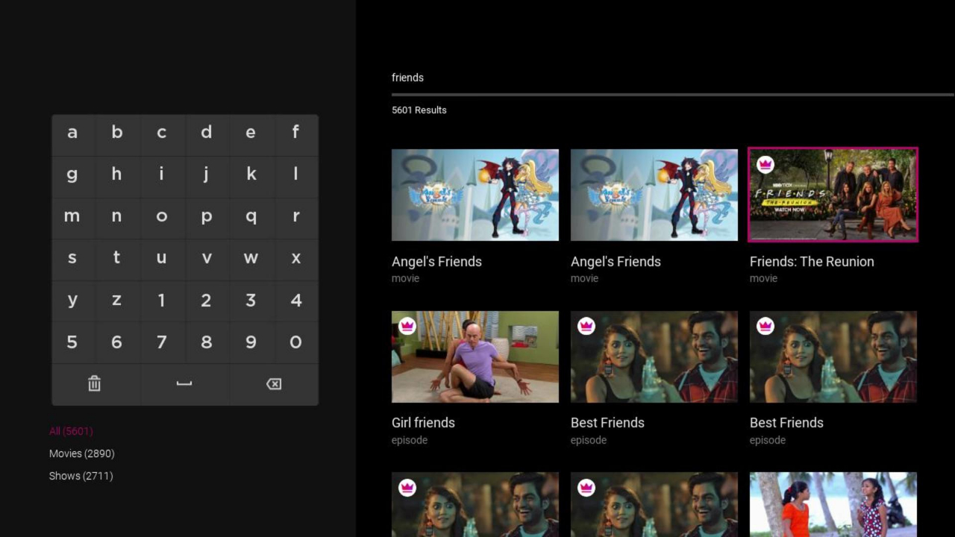Click the trash icon to clear search
Viewport: 955px width, 537px height.
[94, 383]
